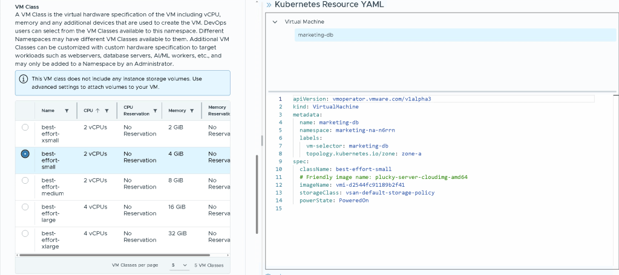The width and height of the screenshot is (619, 275).
Task: Choose the best-effort-large VM class
Action: pyautogui.click(x=25, y=207)
